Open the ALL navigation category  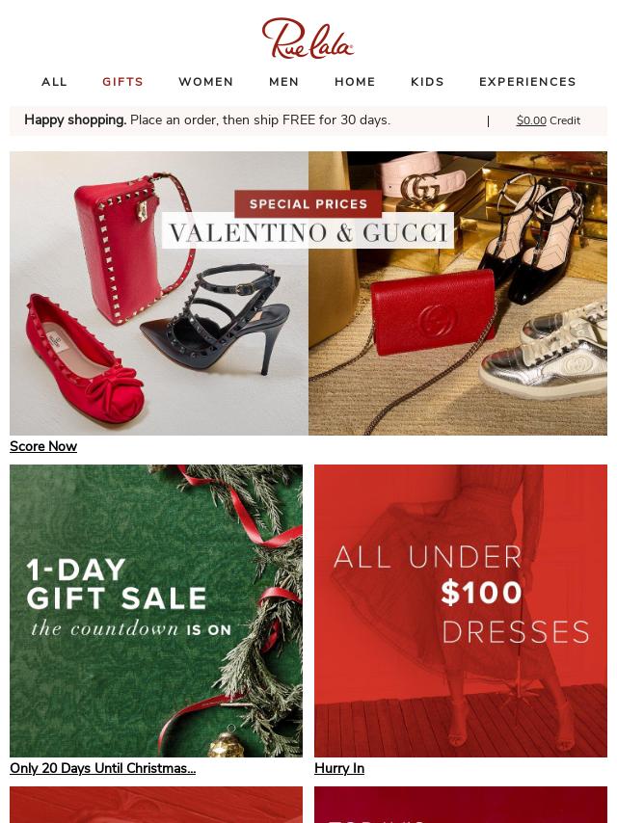pos(55,82)
